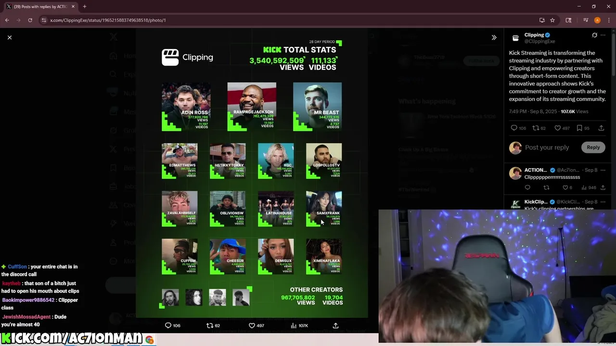
Task: Click the Grok icon on the Clipping post
Action: (594, 35)
